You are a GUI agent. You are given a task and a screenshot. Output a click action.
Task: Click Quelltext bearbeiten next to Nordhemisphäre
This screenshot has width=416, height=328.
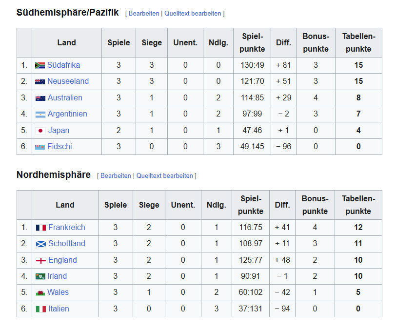[x=164, y=176]
